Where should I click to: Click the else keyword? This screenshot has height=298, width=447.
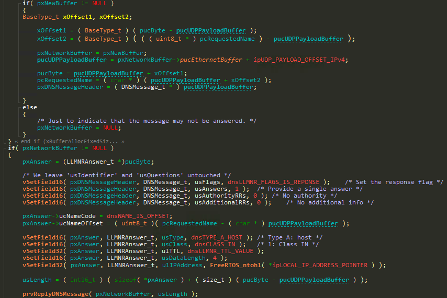click(x=29, y=107)
